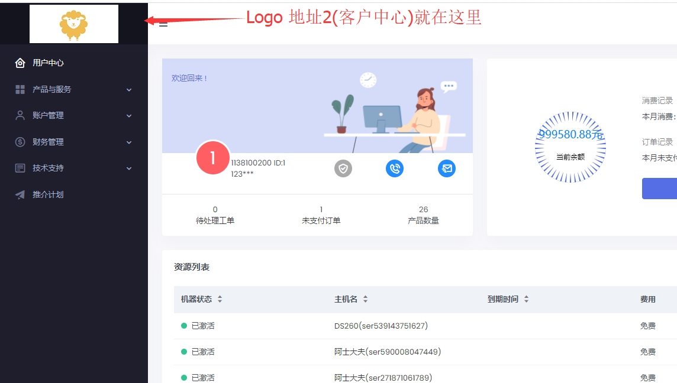Click 已激活 status in DS260 row

click(203, 326)
